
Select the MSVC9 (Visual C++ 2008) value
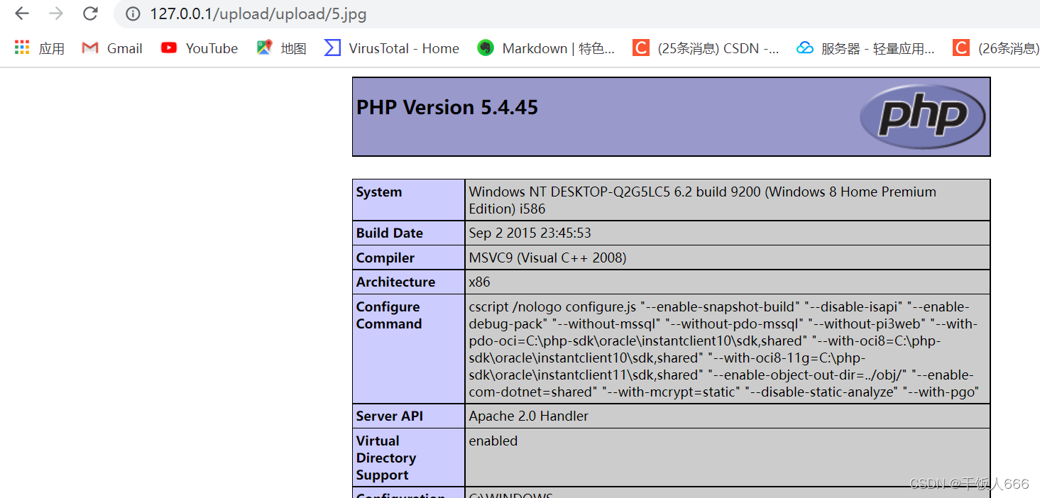pyautogui.click(x=547, y=258)
